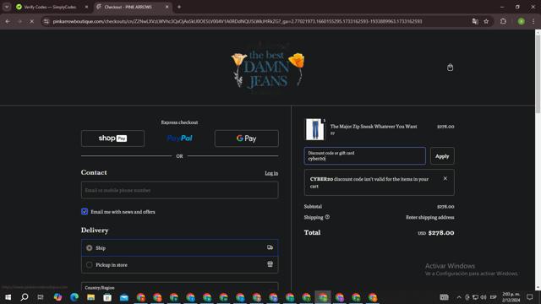Follow the Log in link

coord(271,173)
